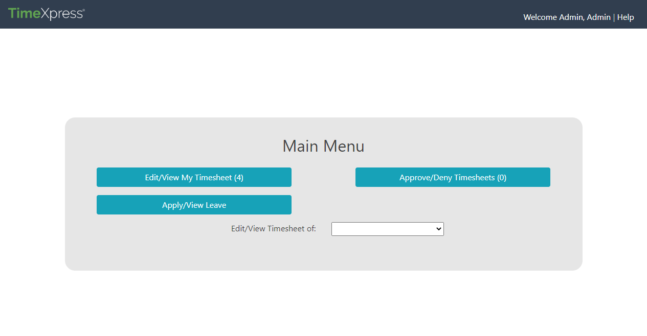Viewport: 647px width, 336px height.
Task: Open Approve/Deny Timesheets (0)
Action: pyautogui.click(x=453, y=177)
